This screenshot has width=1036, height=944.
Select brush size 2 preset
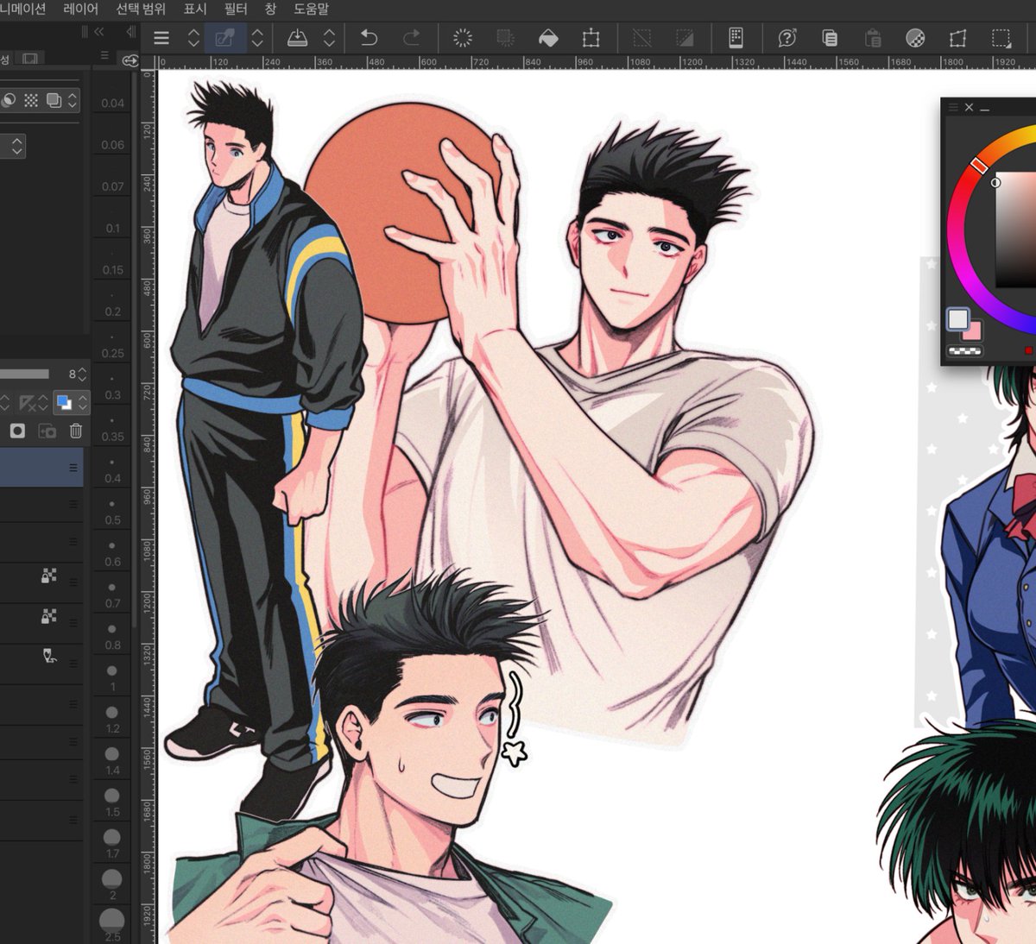pyautogui.click(x=112, y=885)
